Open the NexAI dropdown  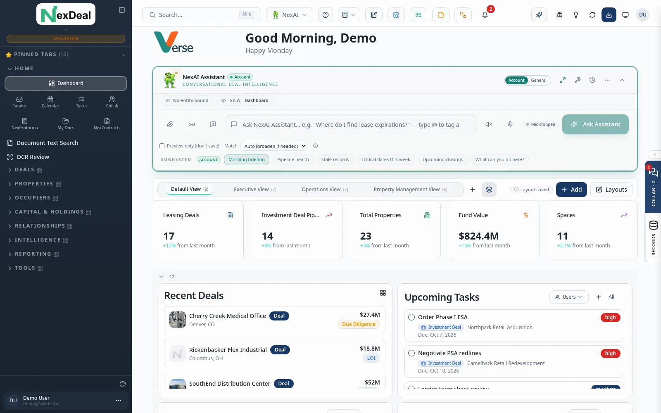(290, 15)
